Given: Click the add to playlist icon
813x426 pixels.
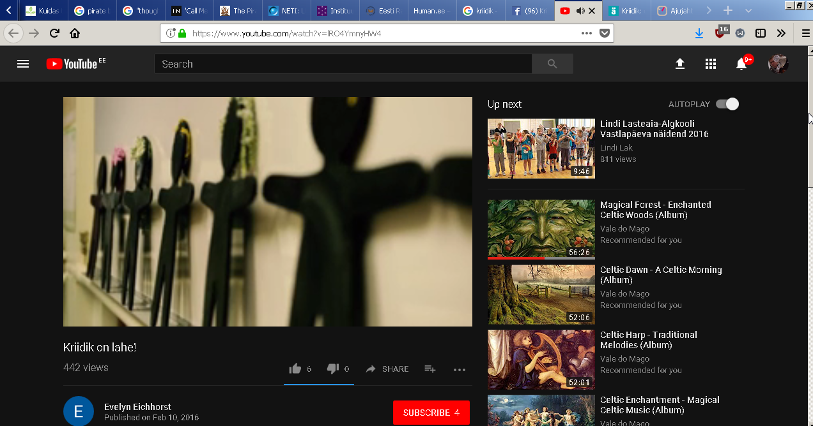Looking at the screenshot, I should 430,369.
